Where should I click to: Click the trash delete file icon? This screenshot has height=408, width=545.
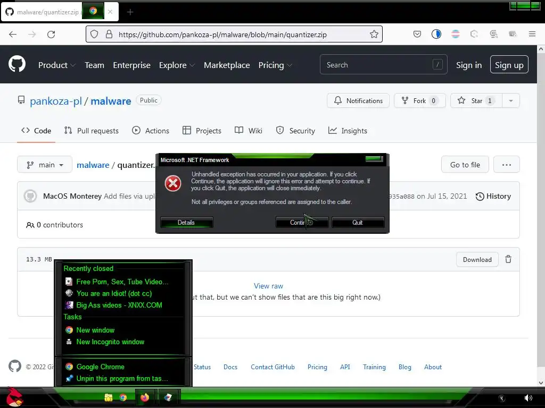[x=508, y=259]
